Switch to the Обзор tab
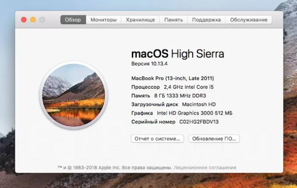Screen dimensions: 297x188 click(x=73, y=19)
